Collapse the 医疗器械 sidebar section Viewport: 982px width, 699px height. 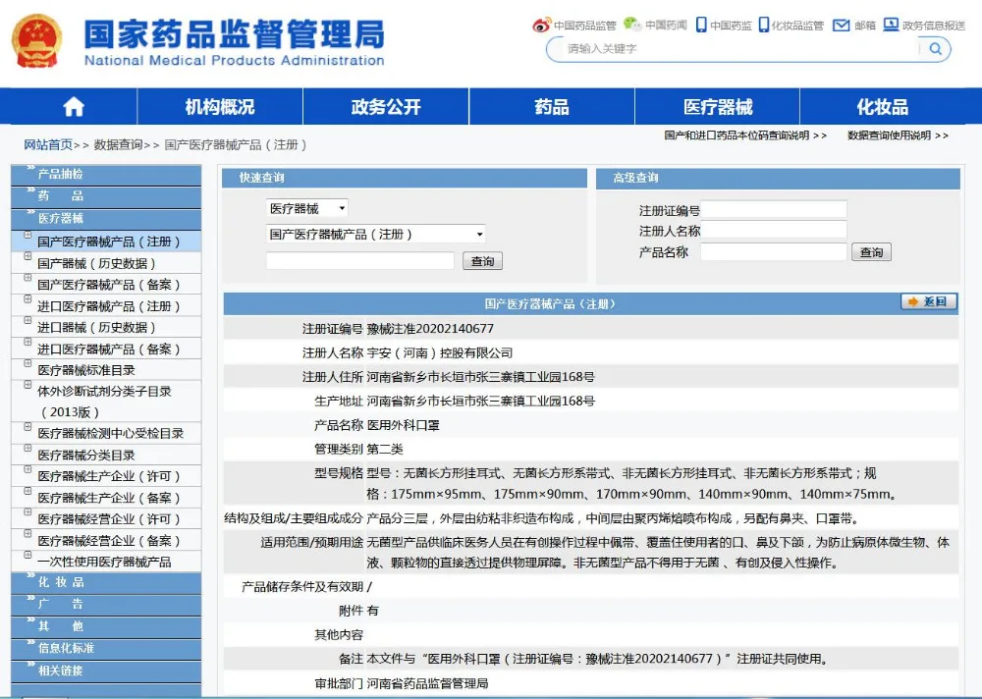point(106,218)
